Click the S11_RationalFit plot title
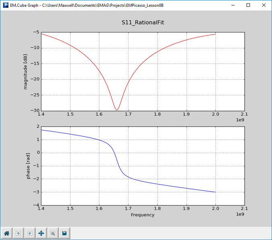The image size is (272, 240). coord(143,22)
